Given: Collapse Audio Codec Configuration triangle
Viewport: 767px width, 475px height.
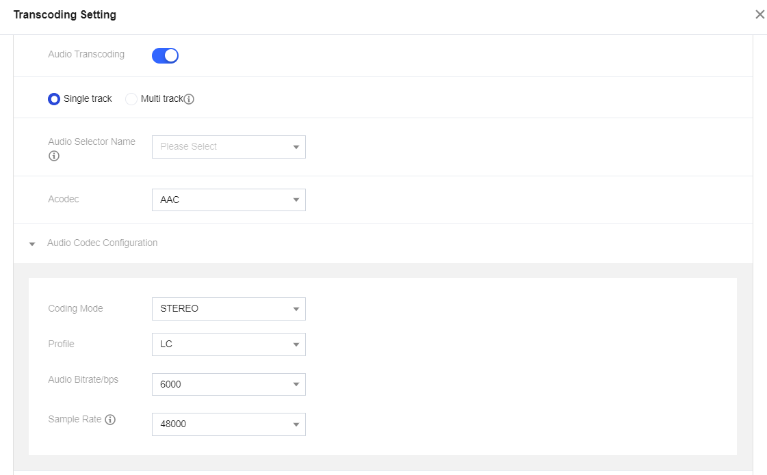Looking at the screenshot, I should (x=32, y=244).
